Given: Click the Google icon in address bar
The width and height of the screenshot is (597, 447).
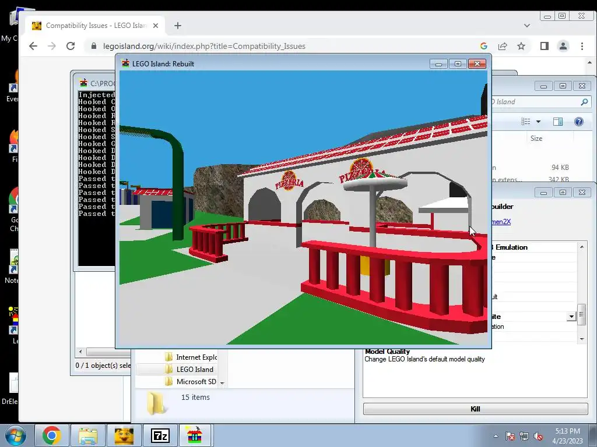Looking at the screenshot, I should click(484, 46).
